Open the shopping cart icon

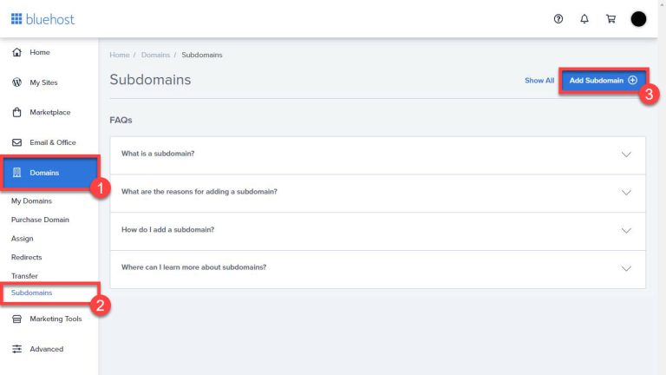tap(610, 19)
